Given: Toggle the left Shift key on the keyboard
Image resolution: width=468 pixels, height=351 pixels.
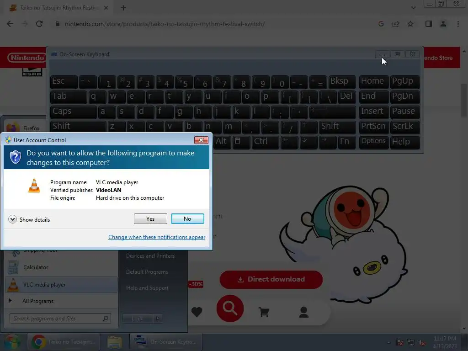Looking at the screenshot, I should coord(78,127).
